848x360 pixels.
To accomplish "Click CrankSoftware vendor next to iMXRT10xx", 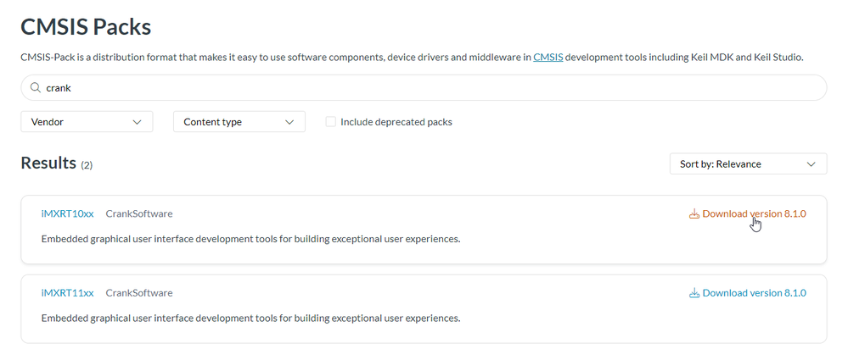I will click(x=139, y=213).
